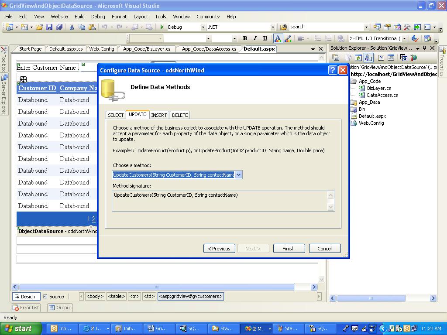Open the Debug configuration dropdown
Viewport: 447px width, 335px height.
click(x=203, y=27)
